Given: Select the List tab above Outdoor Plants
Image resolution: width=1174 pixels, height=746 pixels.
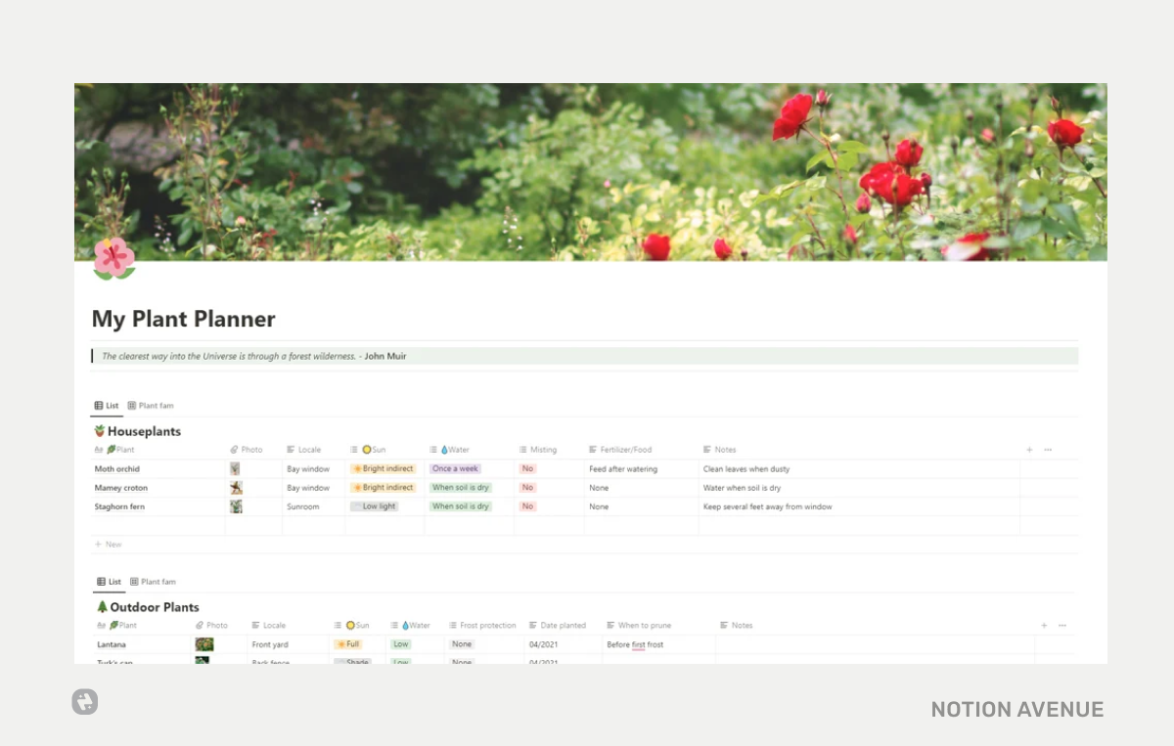Looking at the screenshot, I should (110, 581).
